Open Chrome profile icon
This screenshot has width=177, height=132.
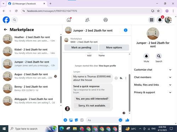(x=167, y=11)
